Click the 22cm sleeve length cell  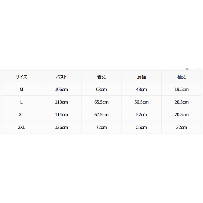pyautogui.click(x=181, y=127)
